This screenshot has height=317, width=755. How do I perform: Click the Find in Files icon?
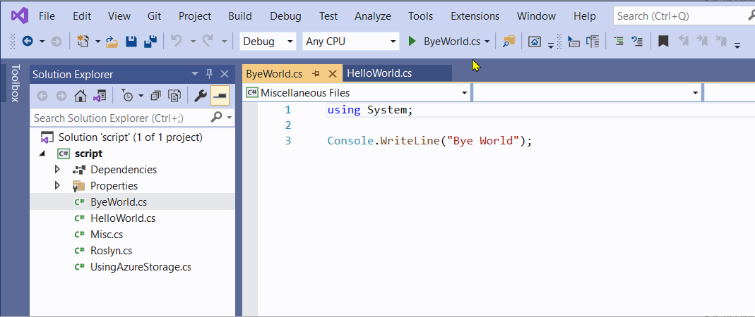[x=509, y=42]
